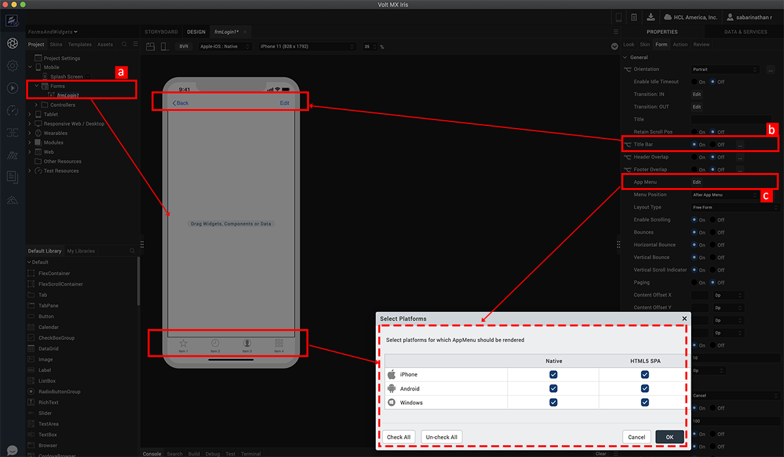Click Check All in the Select Platforms dialog
Image resolution: width=784 pixels, height=457 pixels.
pos(399,437)
